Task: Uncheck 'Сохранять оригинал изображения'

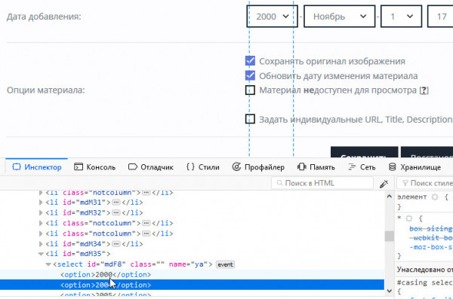Action: [250, 61]
